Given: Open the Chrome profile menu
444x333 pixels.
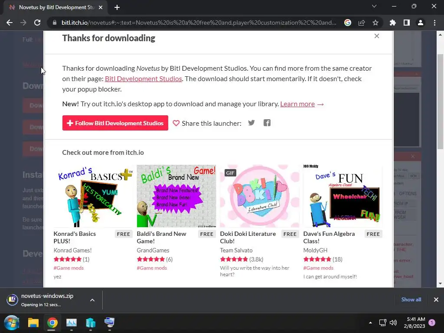Looking at the screenshot, I should 421,23.
